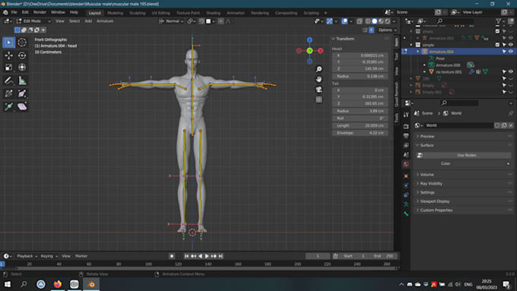Enable material preview viewport shading
The image size is (517, 291).
pyautogui.click(x=381, y=21)
